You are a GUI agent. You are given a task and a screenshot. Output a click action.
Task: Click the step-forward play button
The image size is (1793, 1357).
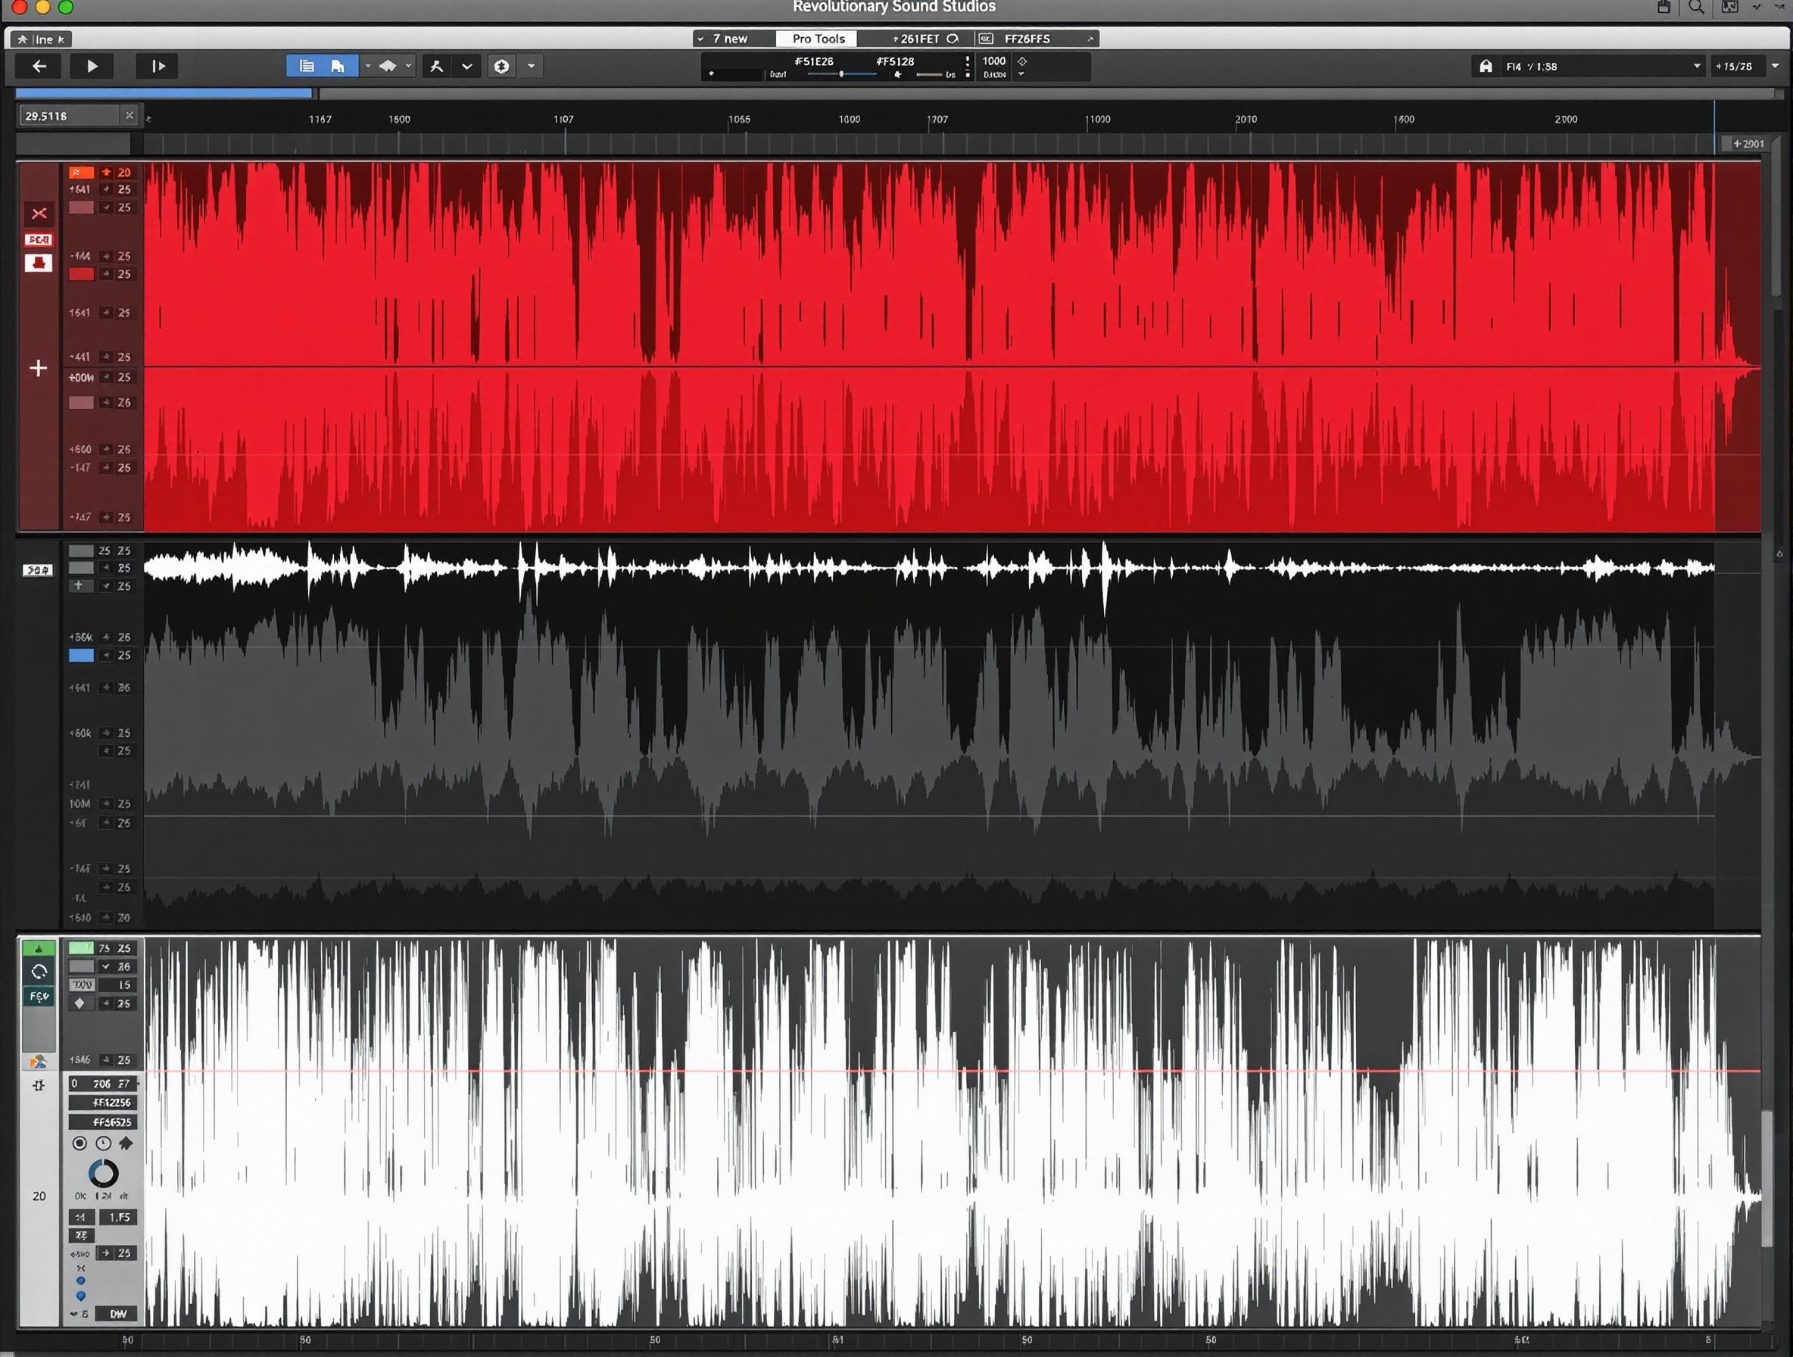coord(158,67)
